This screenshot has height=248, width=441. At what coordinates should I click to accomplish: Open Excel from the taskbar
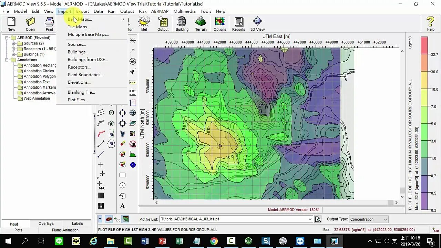click(180, 241)
